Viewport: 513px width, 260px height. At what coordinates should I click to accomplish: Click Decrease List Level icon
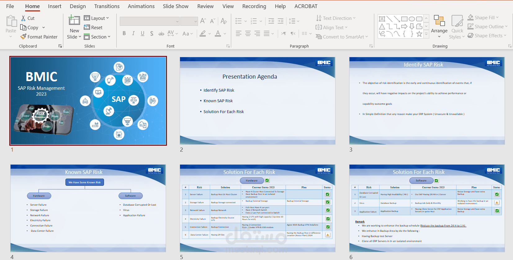pyautogui.click(x=271, y=21)
